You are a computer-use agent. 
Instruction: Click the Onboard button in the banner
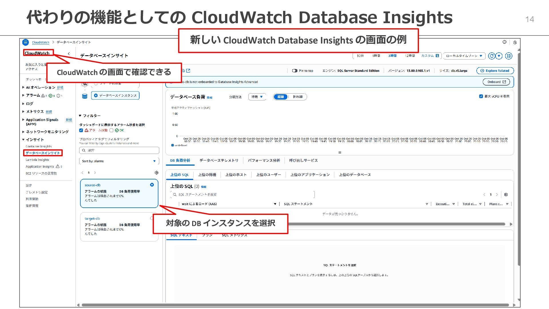(496, 82)
